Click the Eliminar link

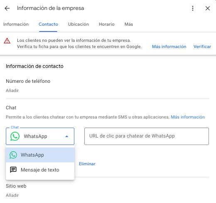point(87,164)
